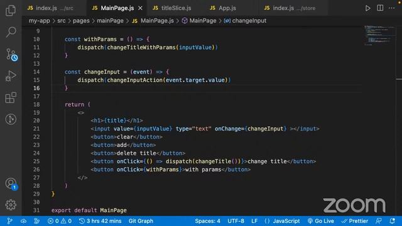Change indentation via Spaces: 4
Image resolution: width=402 pixels, height=226 pixels.
[x=207, y=221]
